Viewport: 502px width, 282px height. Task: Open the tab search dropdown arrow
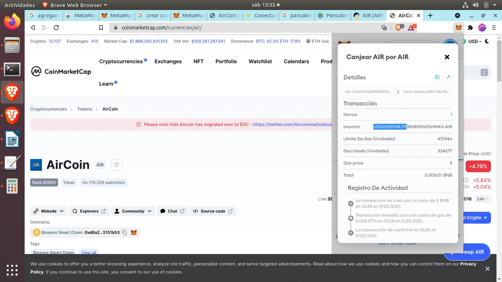(457, 16)
